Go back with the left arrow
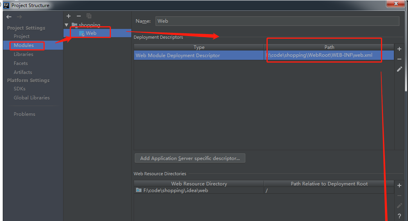Image resolution: width=408 pixels, height=221 pixels. (9, 17)
